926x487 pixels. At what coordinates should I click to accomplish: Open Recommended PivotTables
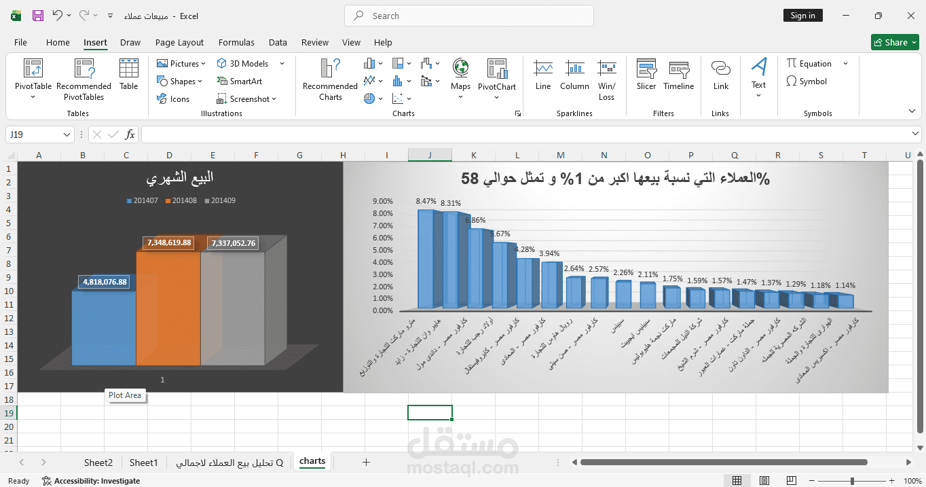tap(84, 79)
